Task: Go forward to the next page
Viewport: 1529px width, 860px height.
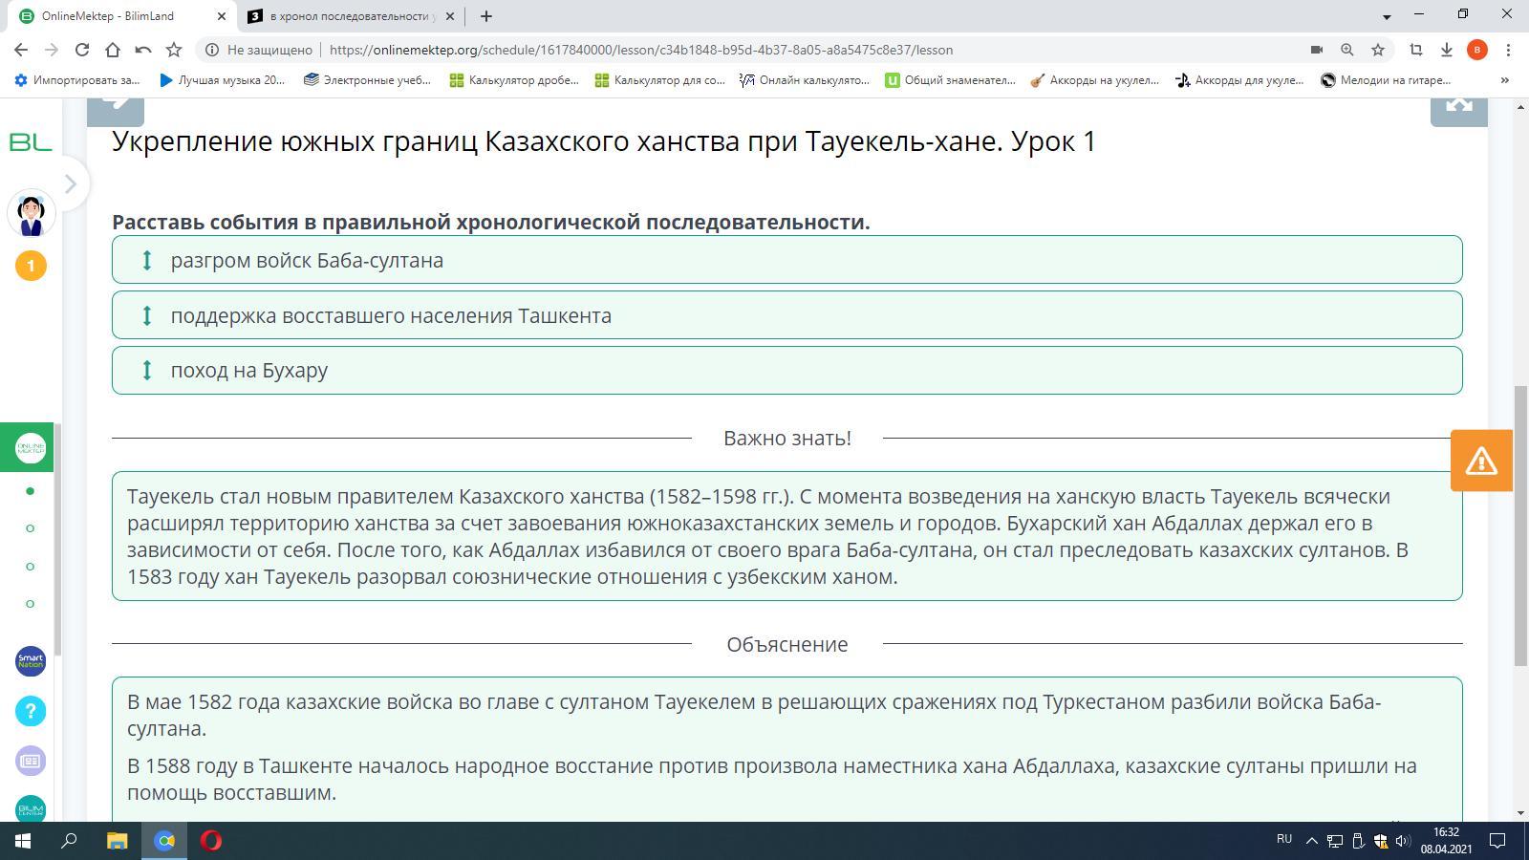Action: tap(52, 50)
